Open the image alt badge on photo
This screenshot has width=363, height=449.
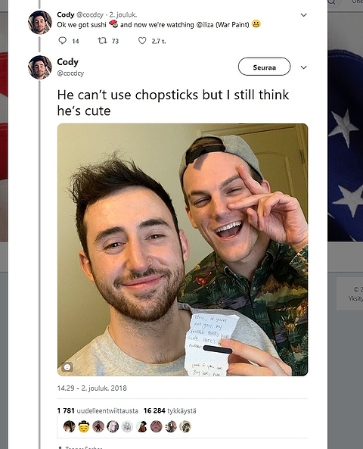click(67, 366)
